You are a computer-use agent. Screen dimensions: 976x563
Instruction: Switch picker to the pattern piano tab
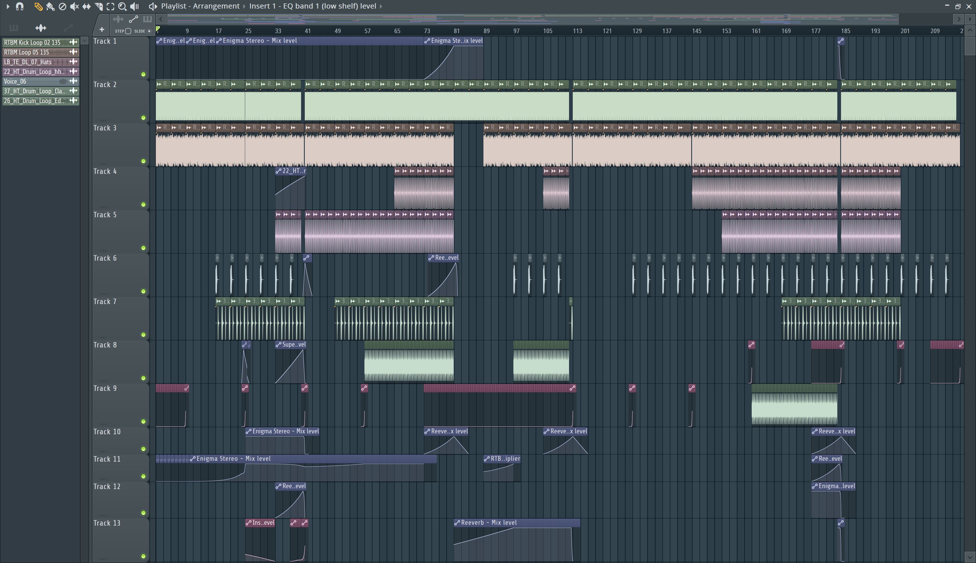tap(13, 28)
